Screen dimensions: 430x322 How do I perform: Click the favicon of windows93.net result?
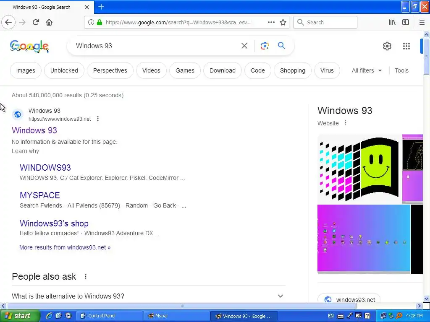click(x=18, y=114)
